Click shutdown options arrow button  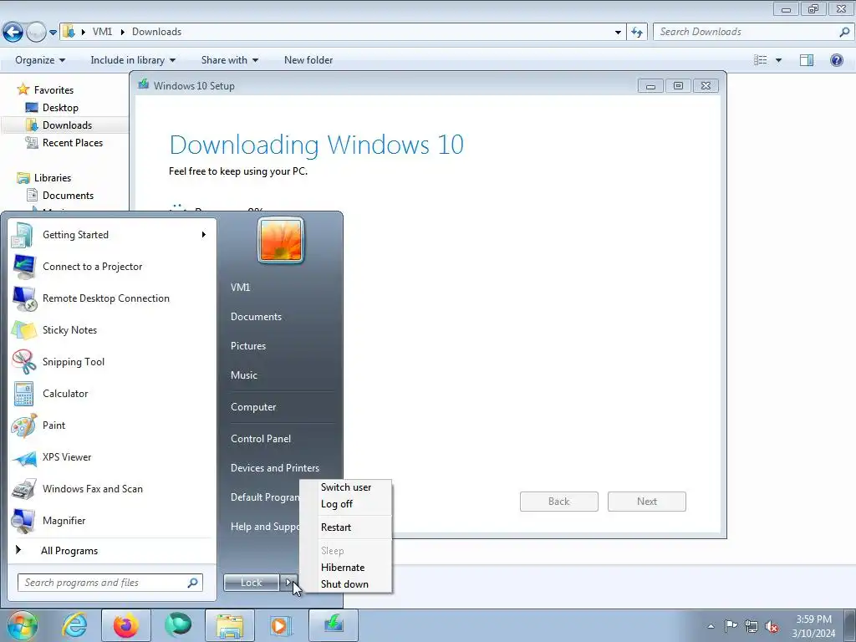[x=288, y=583]
